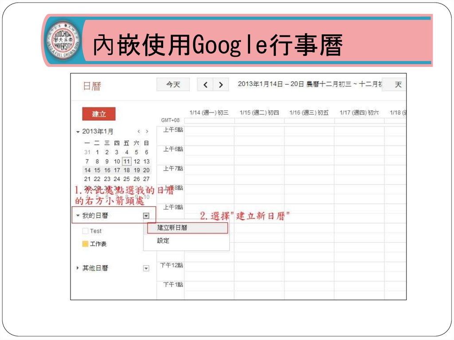Image resolution: width=454 pixels, height=340 pixels.
Task: Select date 9 in mini calendar
Action: click(x=107, y=161)
